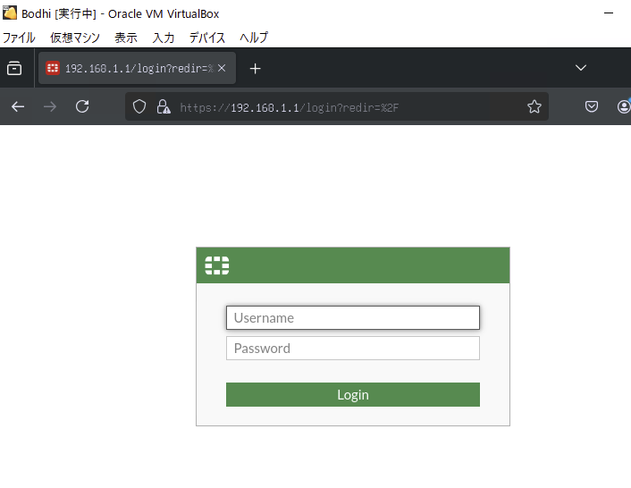This screenshot has height=488, width=631.
Task: Expand the list all tabs chevron
Action: tap(580, 68)
